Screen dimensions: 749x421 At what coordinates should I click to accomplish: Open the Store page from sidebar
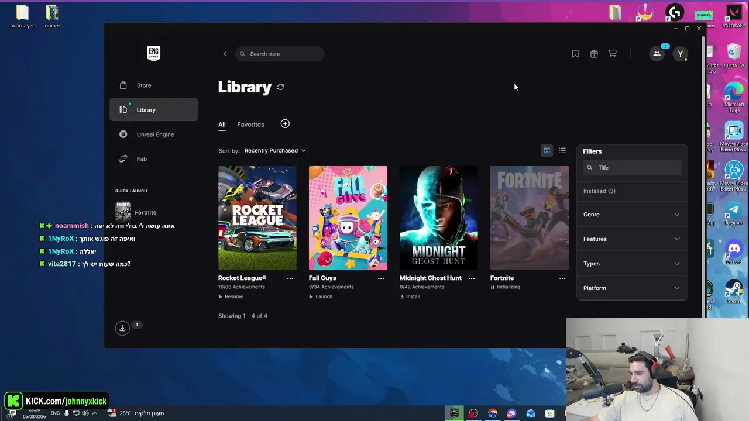click(x=153, y=85)
